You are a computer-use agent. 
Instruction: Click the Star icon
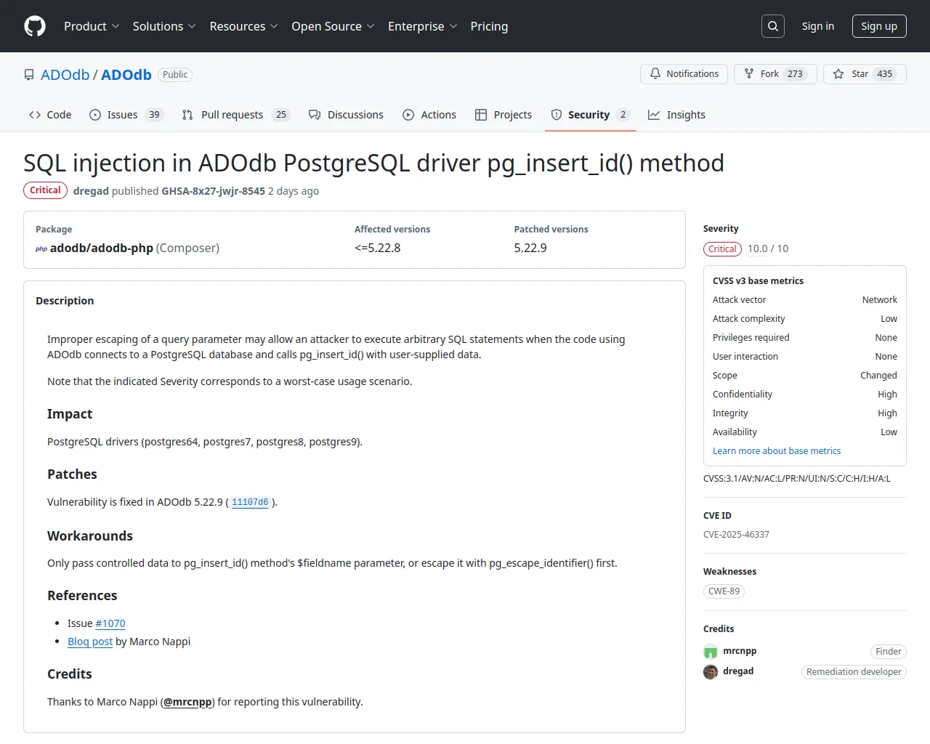pos(838,74)
